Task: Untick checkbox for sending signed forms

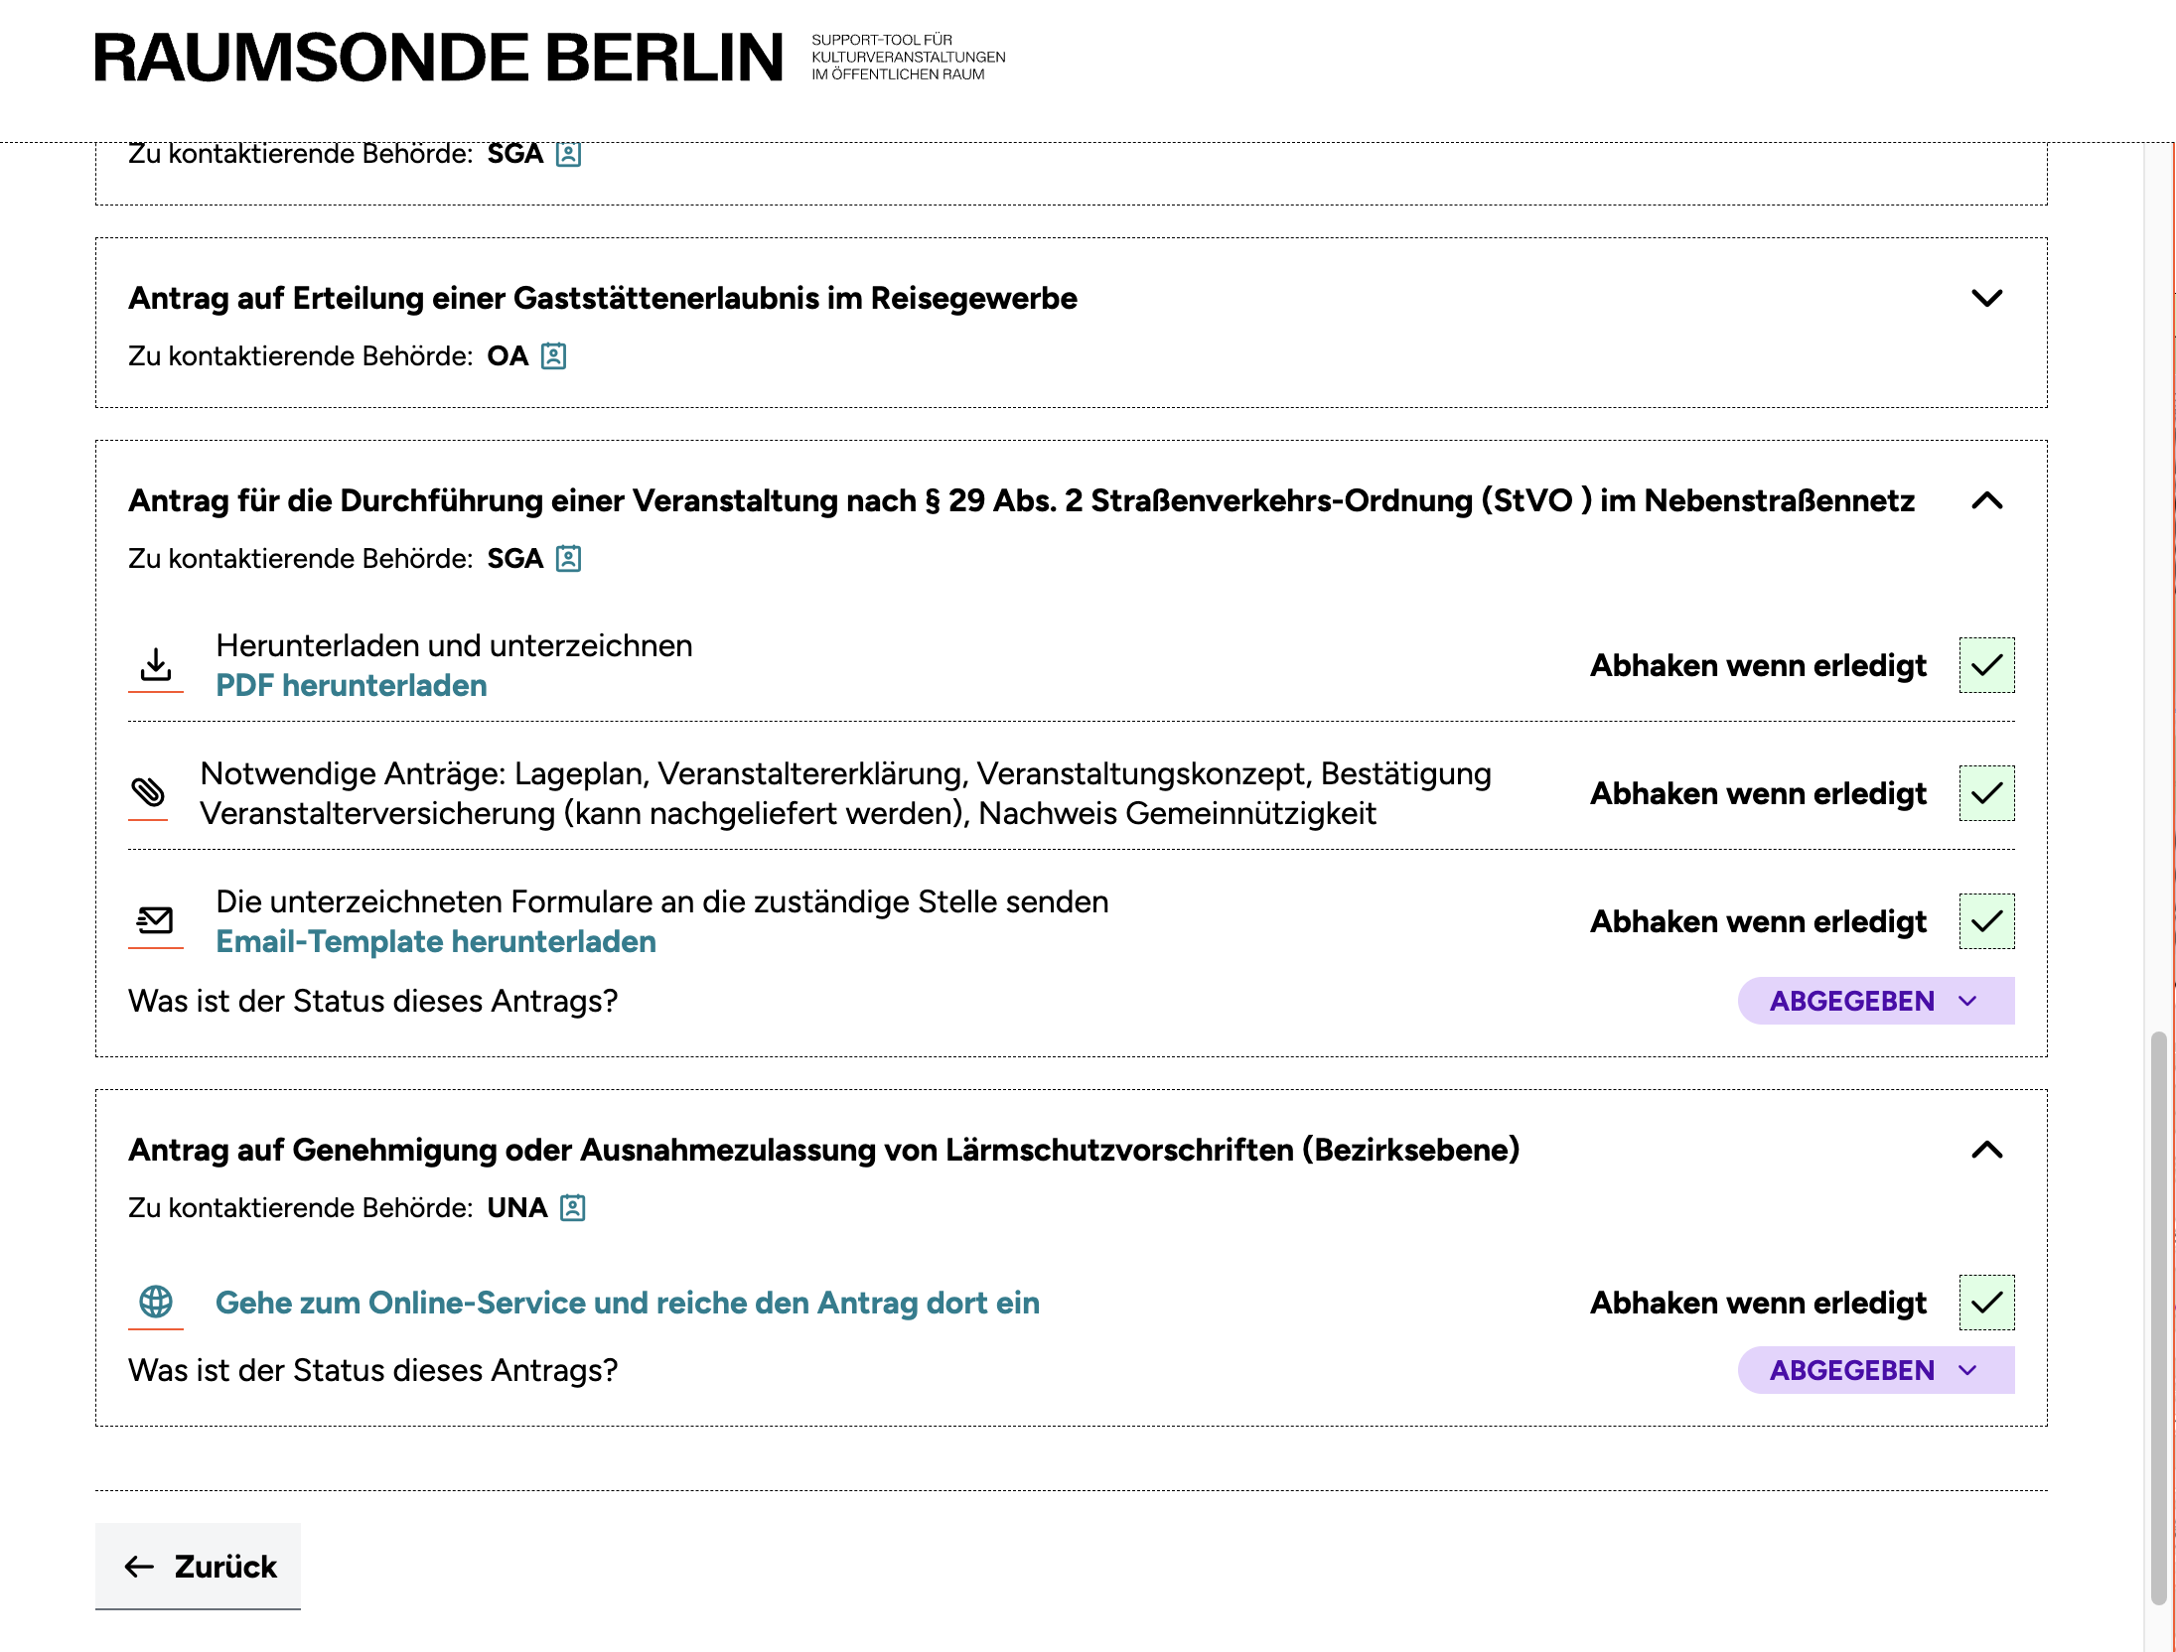Action: pyautogui.click(x=1986, y=921)
